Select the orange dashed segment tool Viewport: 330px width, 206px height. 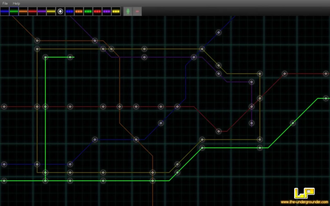click(79, 11)
